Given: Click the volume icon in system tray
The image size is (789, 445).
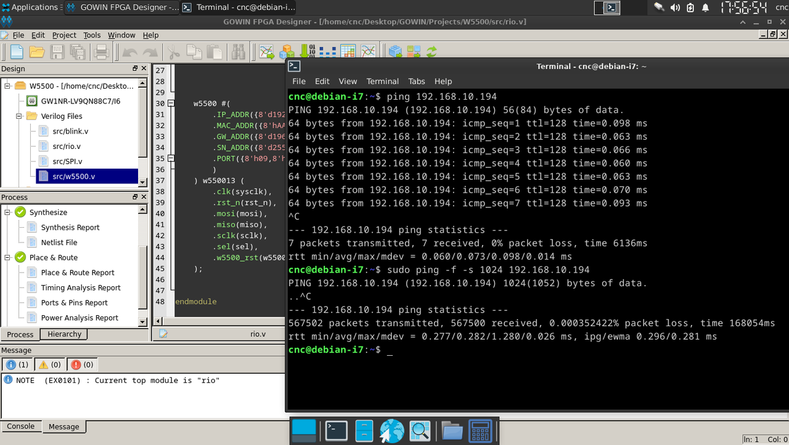Looking at the screenshot, I should (675, 7).
